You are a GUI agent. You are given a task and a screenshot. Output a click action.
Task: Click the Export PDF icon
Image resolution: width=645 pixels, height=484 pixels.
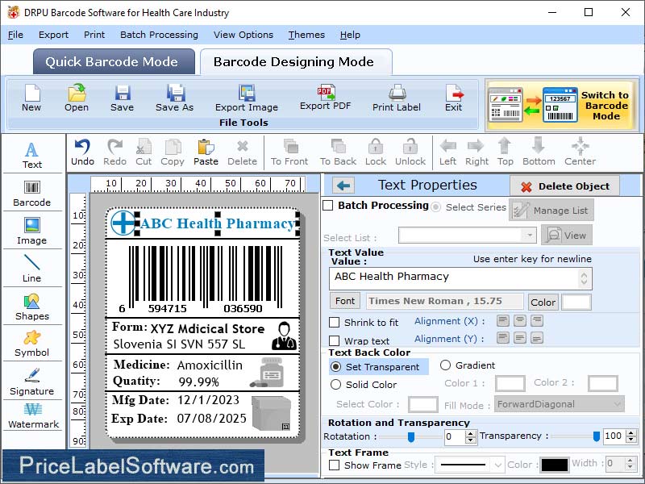click(x=326, y=97)
